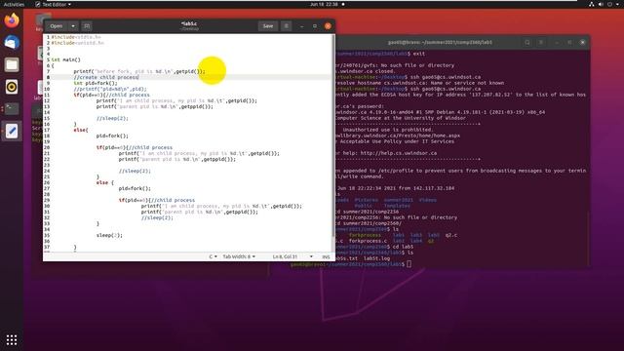Screen dimensions: 624x351
Task: Open search in the Terminal window
Action: [x=527, y=42]
